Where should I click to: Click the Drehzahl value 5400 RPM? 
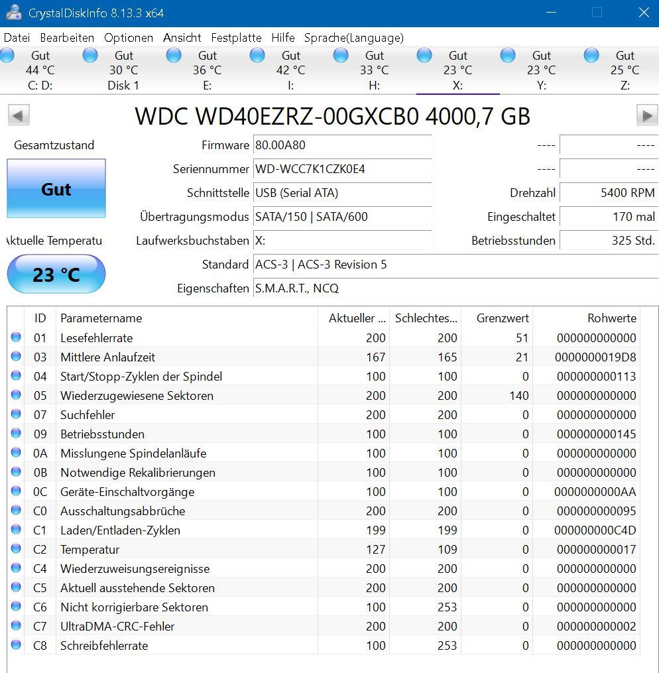[x=609, y=193]
